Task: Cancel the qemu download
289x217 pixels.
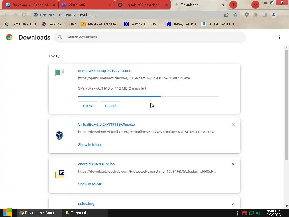Action: pos(111,106)
